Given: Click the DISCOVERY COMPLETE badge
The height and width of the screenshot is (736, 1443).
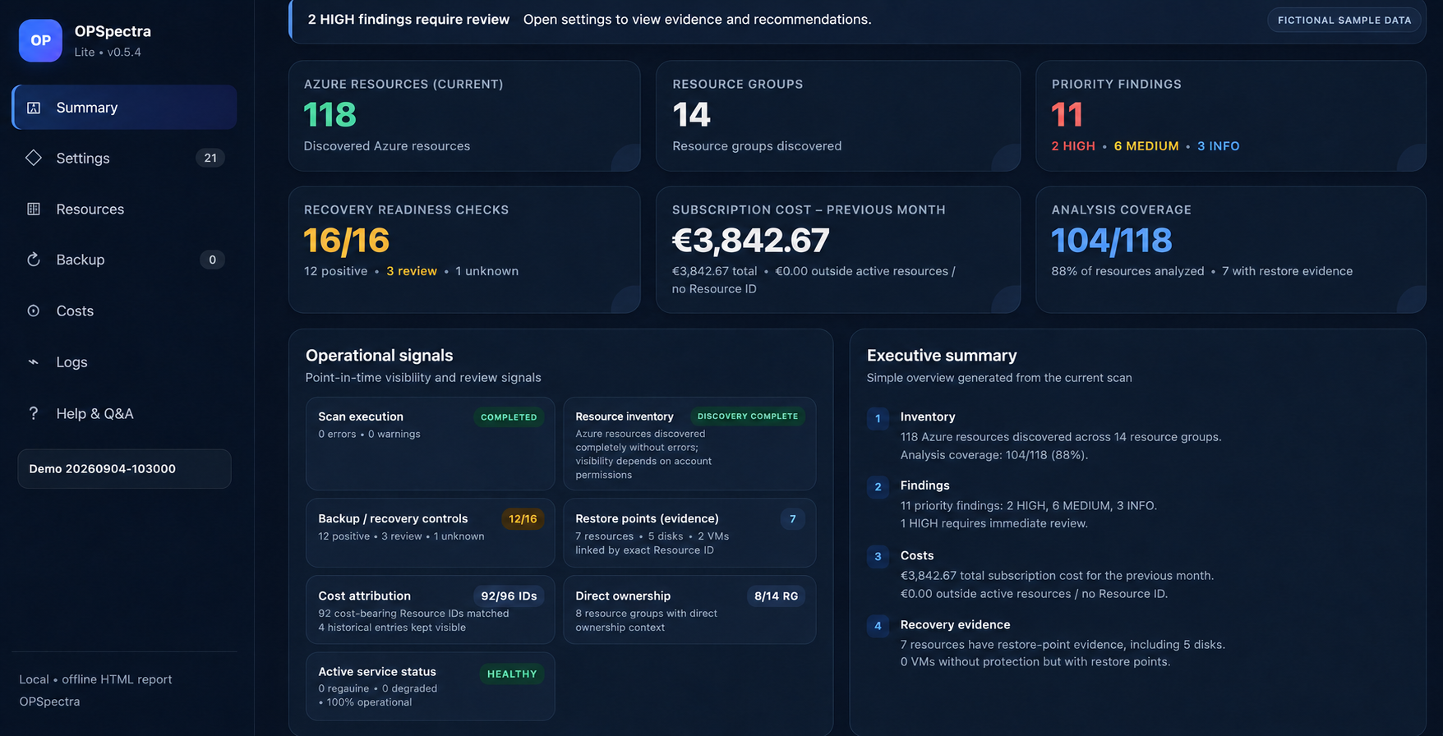Looking at the screenshot, I should (748, 416).
